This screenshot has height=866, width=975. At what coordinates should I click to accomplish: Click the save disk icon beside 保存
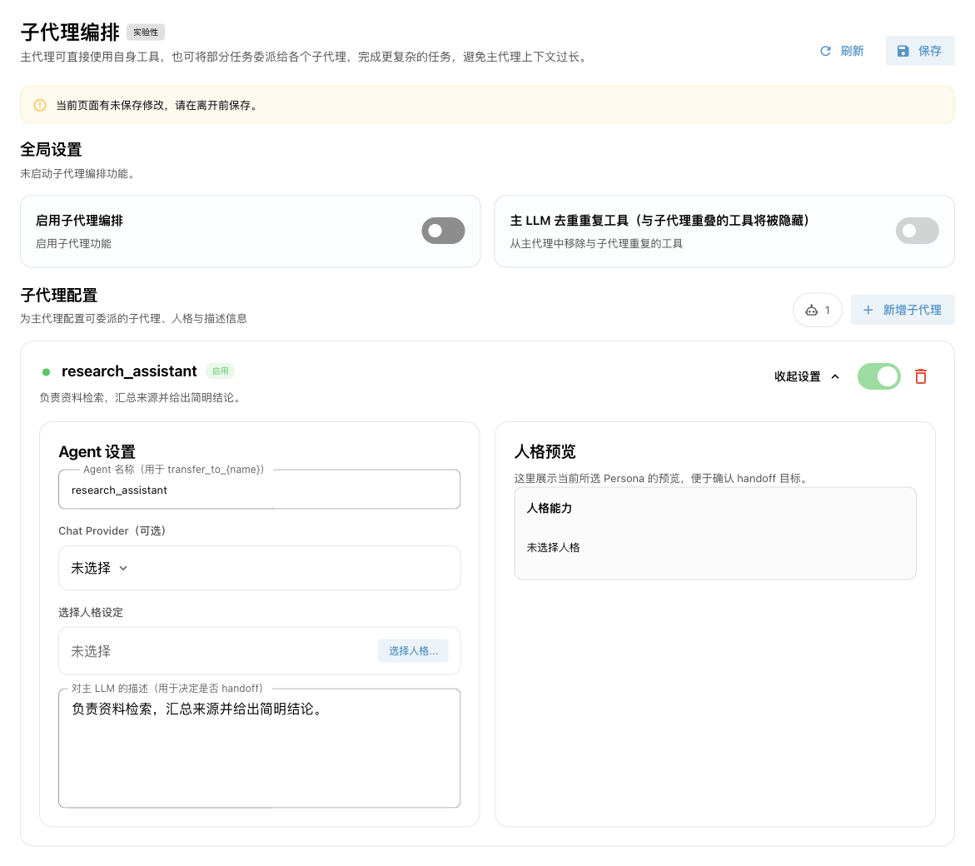coord(903,51)
